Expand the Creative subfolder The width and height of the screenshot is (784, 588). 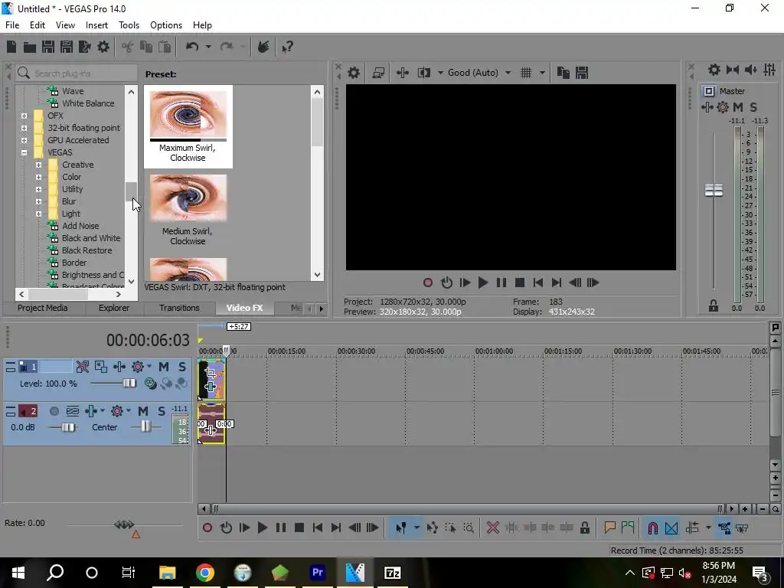tap(38, 165)
